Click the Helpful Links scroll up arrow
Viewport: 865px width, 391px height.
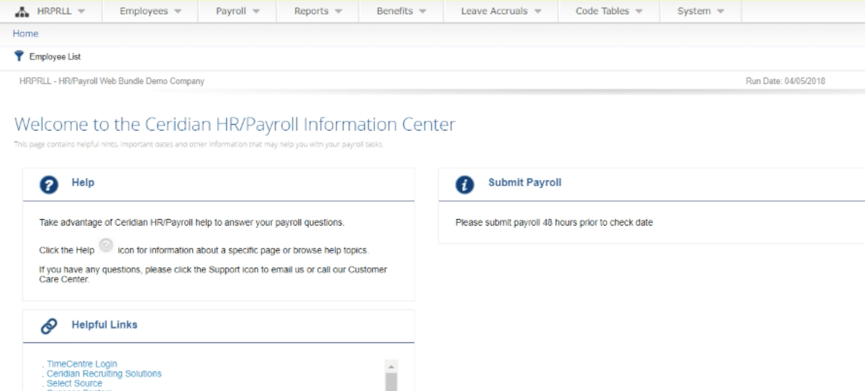pyautogui.click(x=391, y=366)
